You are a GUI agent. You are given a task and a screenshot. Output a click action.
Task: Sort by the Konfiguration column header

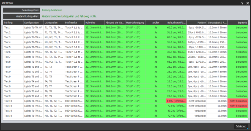tap(33, 22)
